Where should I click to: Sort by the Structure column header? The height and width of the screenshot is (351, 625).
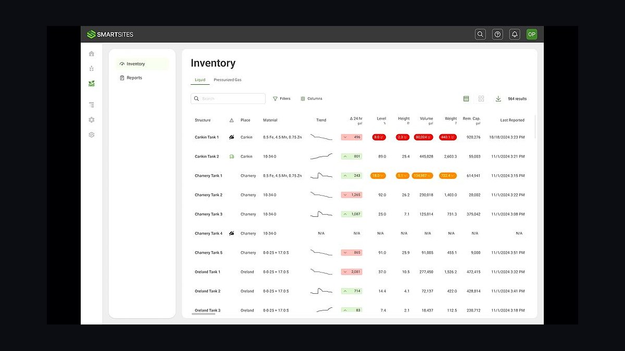203,120
